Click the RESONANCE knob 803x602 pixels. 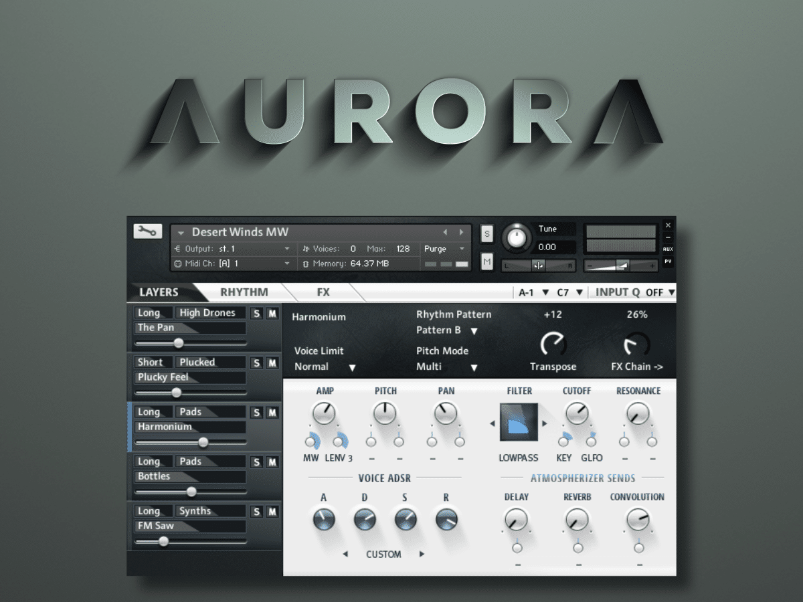tap(638, 414)
